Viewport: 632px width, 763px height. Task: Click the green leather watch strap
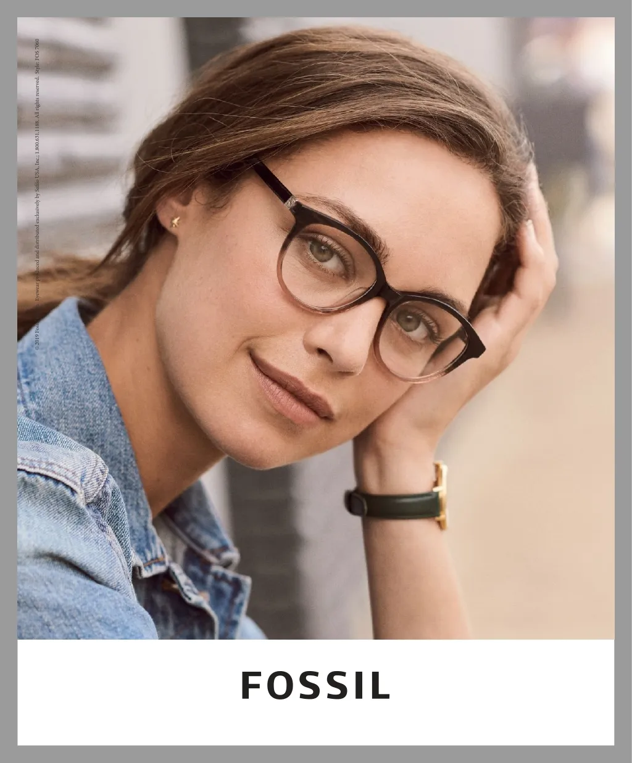point(393,503)
